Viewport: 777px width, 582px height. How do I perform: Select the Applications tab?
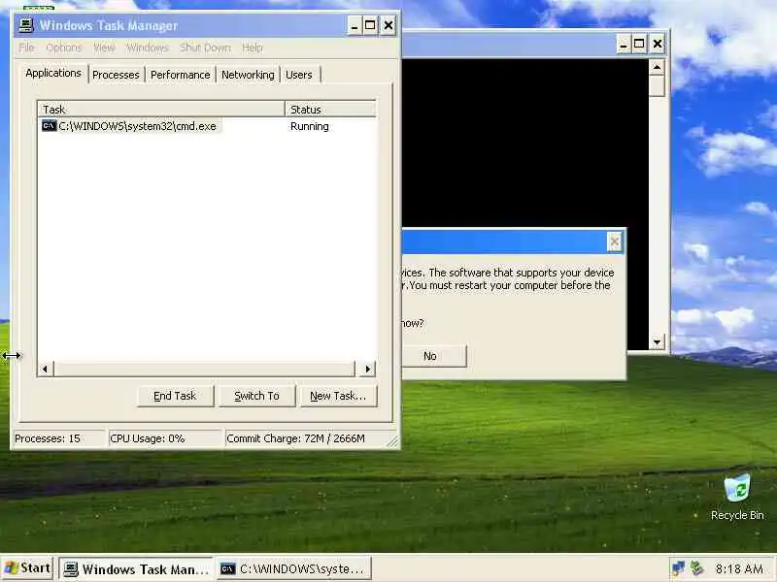click(x=53, y=74)
